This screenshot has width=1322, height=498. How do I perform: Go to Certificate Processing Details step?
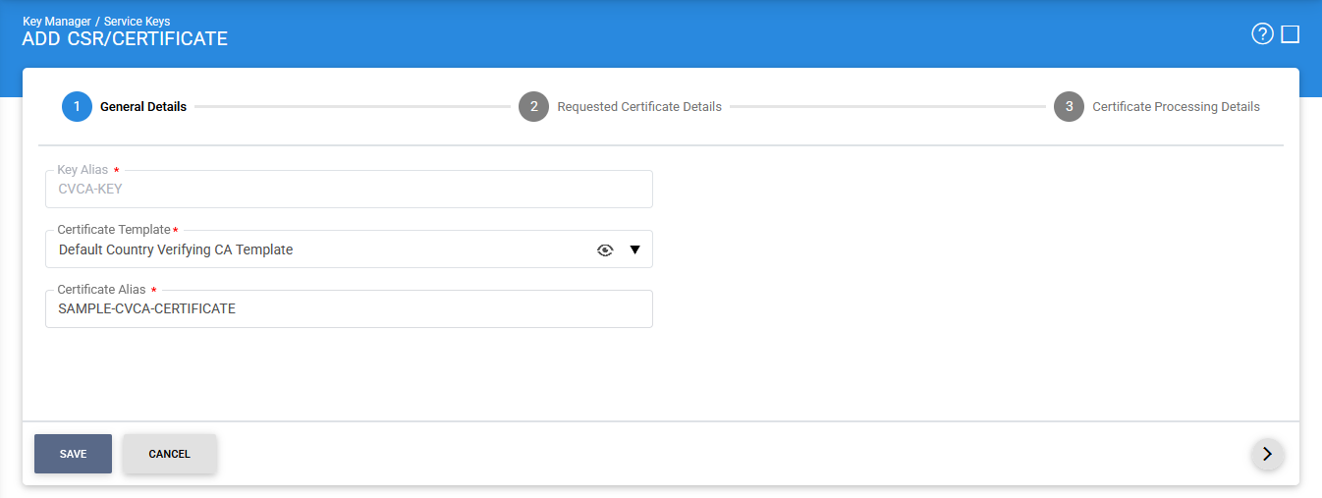click(x=1176, y=107)
